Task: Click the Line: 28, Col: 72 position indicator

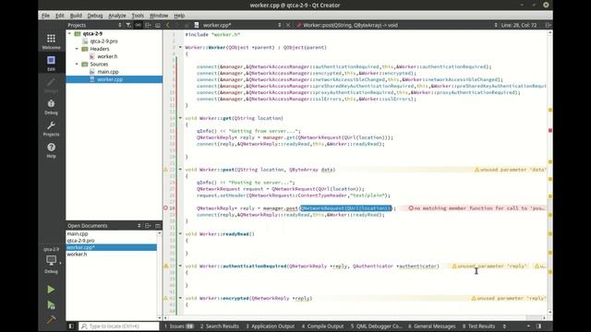Action: [519, 25]
